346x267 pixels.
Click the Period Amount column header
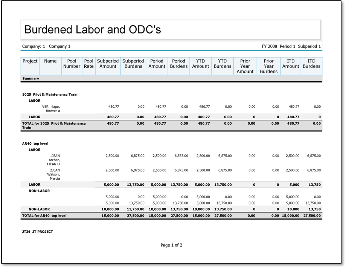tap(157, 64)
